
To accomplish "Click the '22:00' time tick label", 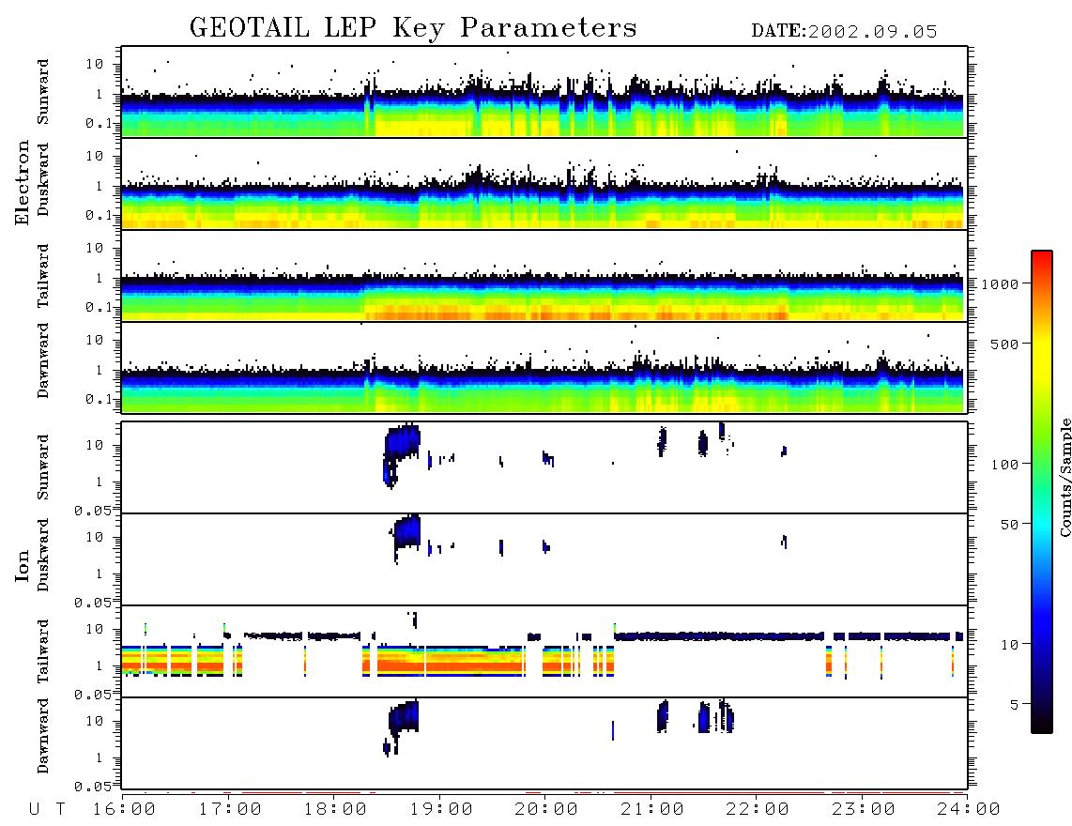I will [x=758, y=810].
